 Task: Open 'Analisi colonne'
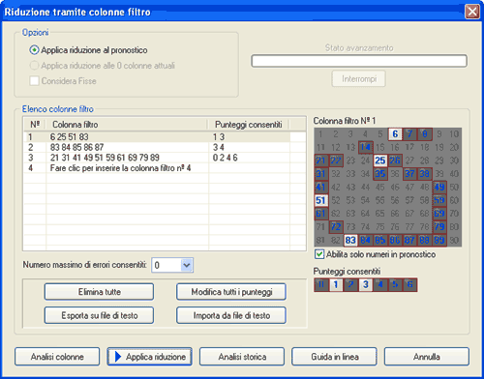coord(57,357)
